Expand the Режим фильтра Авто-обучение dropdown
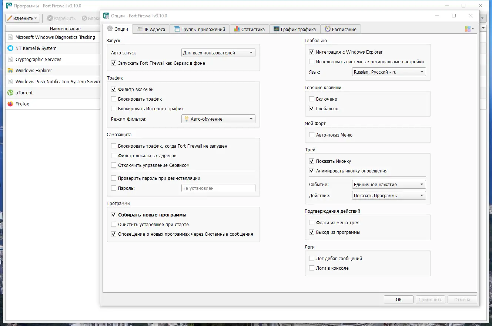The image size is (492, 326). point(218,119)
